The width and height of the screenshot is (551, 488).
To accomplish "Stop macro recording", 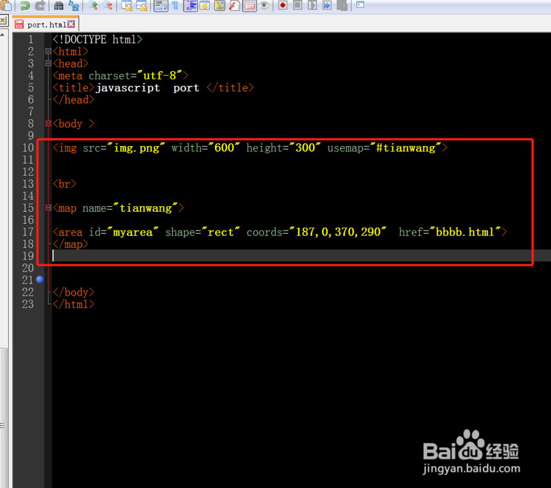I will click(298, 5).
